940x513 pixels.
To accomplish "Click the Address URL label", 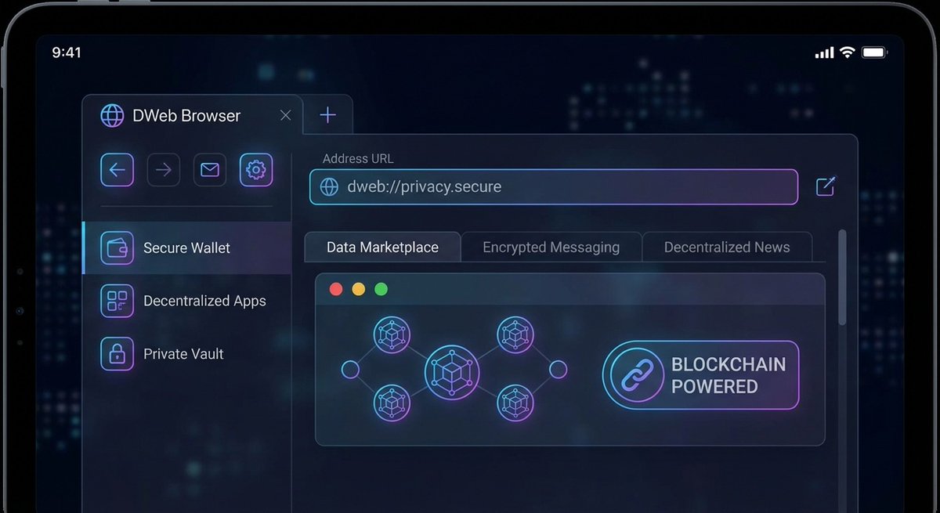I will (358, 158).
